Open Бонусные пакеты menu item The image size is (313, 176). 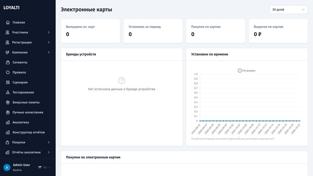click(x=28, y=102)
